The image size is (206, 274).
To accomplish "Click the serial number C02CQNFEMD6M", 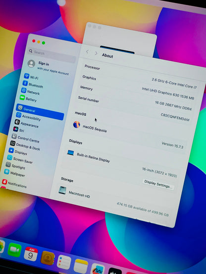I will [175, 117].
